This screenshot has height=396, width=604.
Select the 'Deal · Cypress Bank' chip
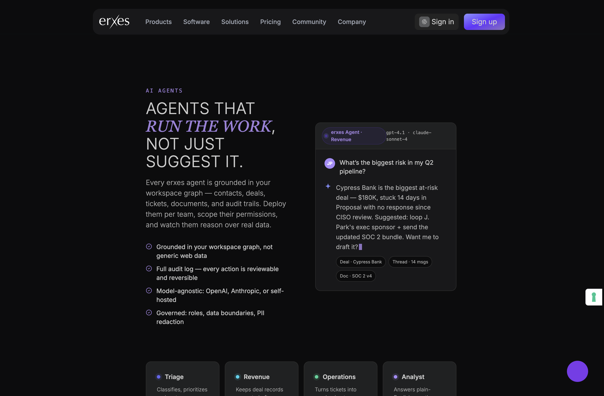coord(361,262)
